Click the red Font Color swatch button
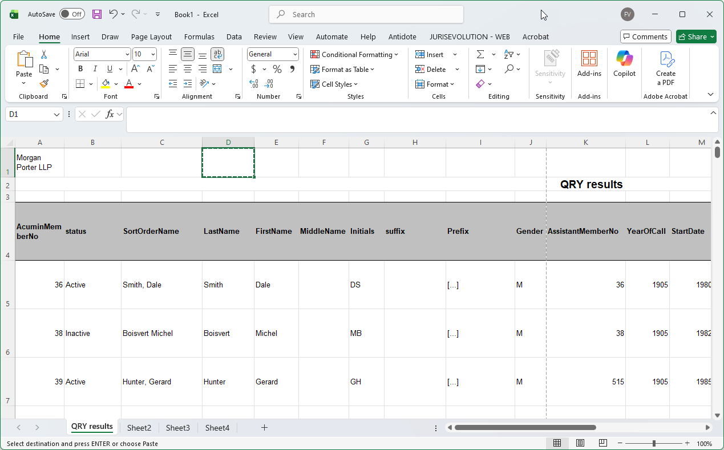Image resolution: width=724 pixels, height=450 pixels. [129, 84]
